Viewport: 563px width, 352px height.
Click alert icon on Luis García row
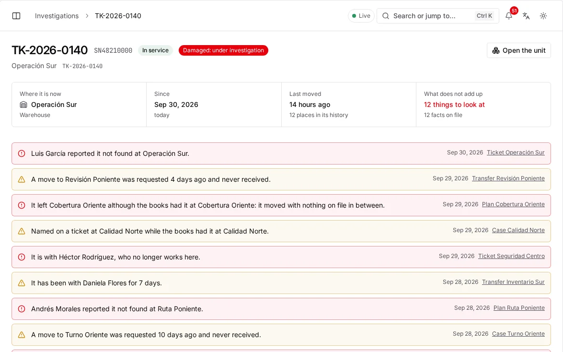[x=22, y=153]
